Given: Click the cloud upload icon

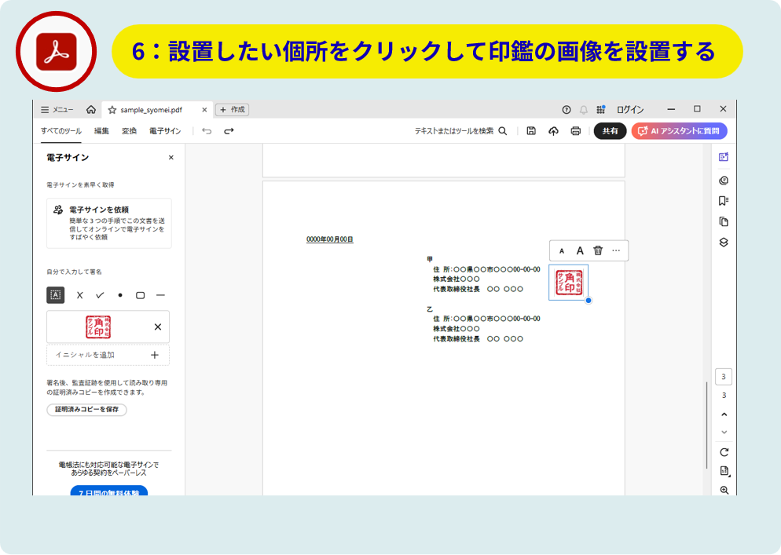Looking at the screenshot, I should tap(553, 131).
